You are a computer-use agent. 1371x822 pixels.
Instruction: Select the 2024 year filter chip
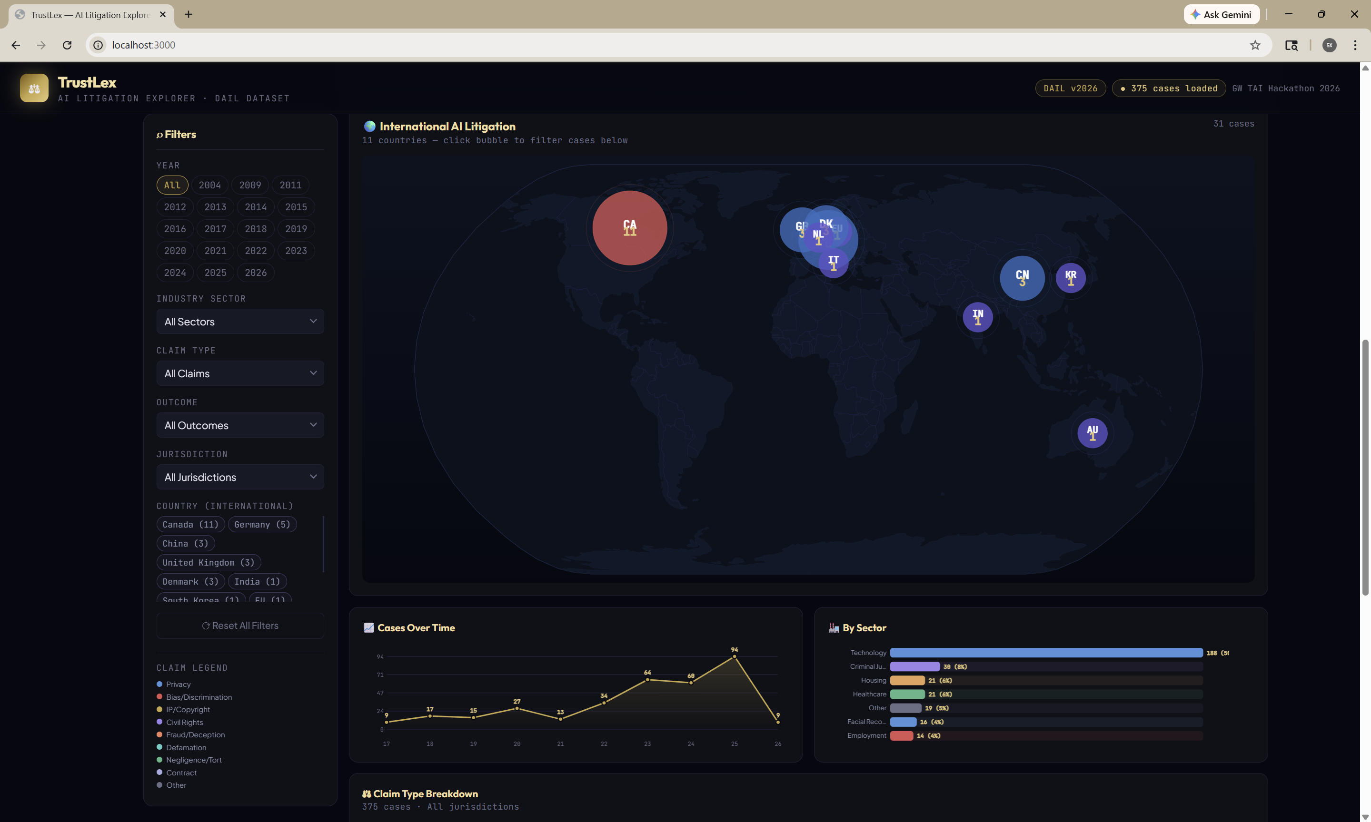click(175, 273)
